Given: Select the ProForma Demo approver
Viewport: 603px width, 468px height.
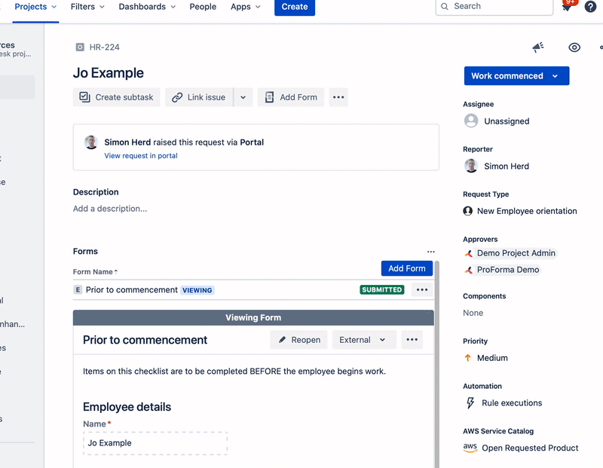Looking at the screenshot, I should tap(503, 270).
